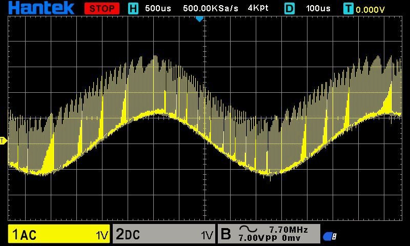Click the 7.70MHz frequency readout
Screen dimensions: 410x246
point(289,230)
